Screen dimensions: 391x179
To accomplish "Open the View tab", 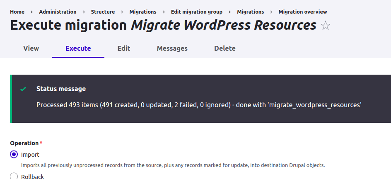I will click(x=31, y=48).
